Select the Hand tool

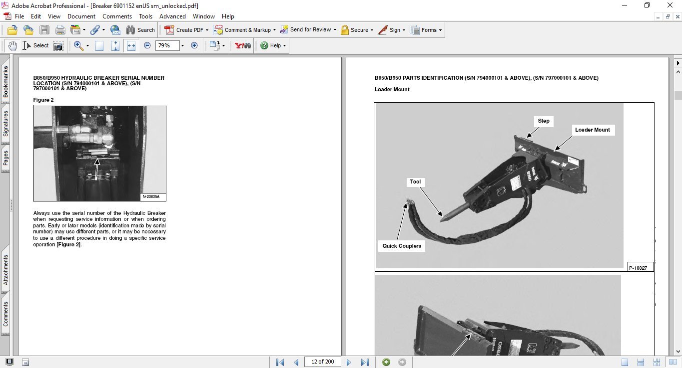(12, 45)
